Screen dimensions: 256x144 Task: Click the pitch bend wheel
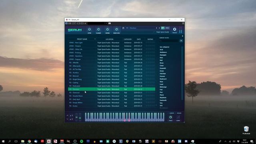(x=76, y=117)
